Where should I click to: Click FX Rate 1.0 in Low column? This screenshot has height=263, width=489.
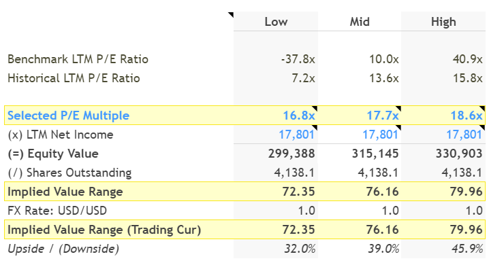coord(306,211)
